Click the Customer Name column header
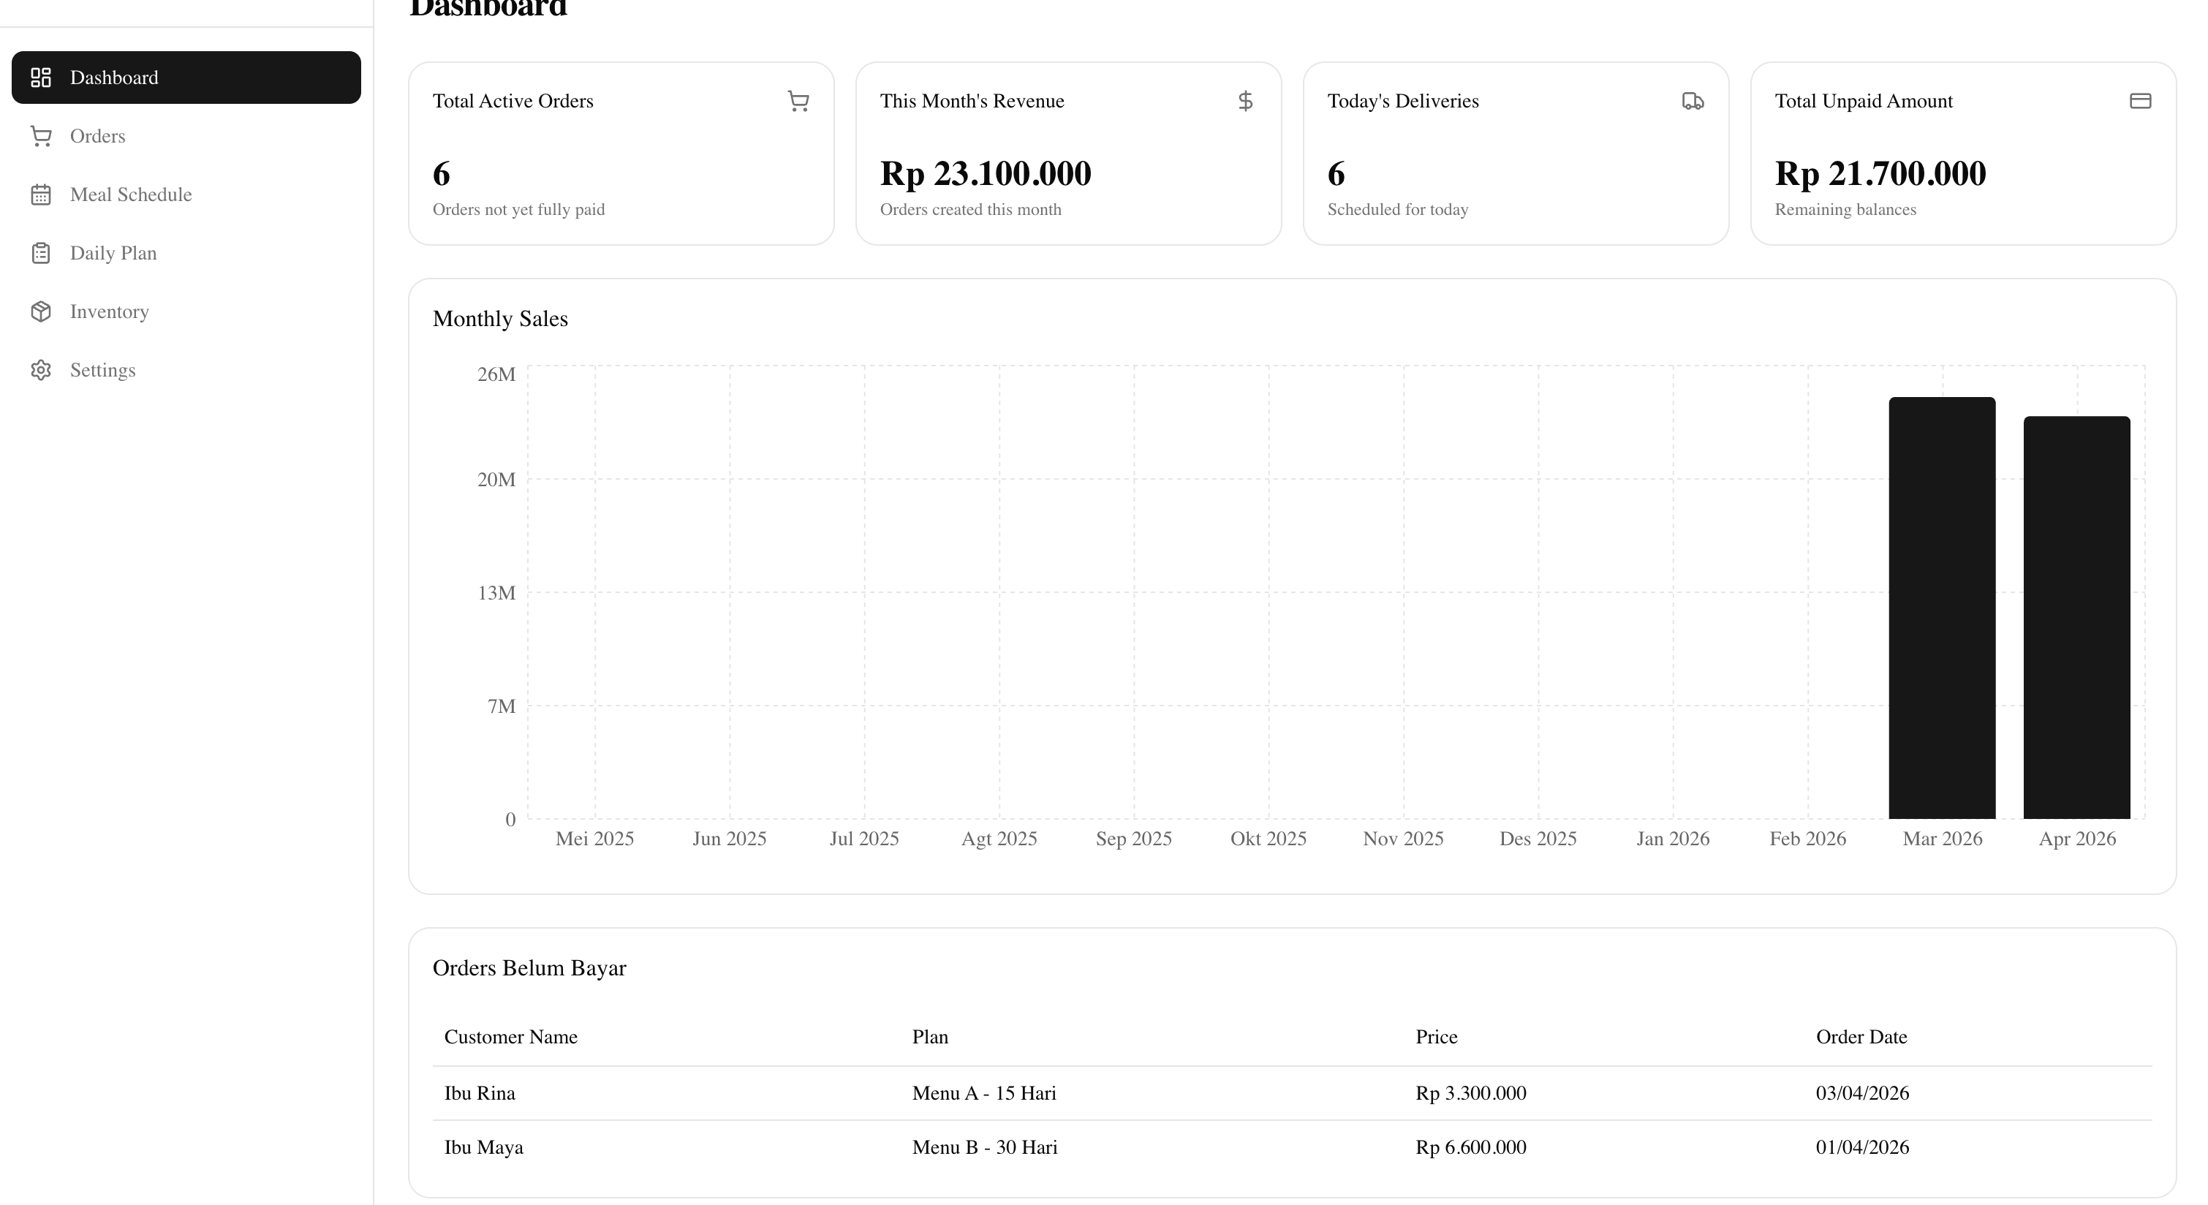Image resolution: width=2208 pixels, height=1205 pixels. pyautogui.click(x=510, y=1036)
